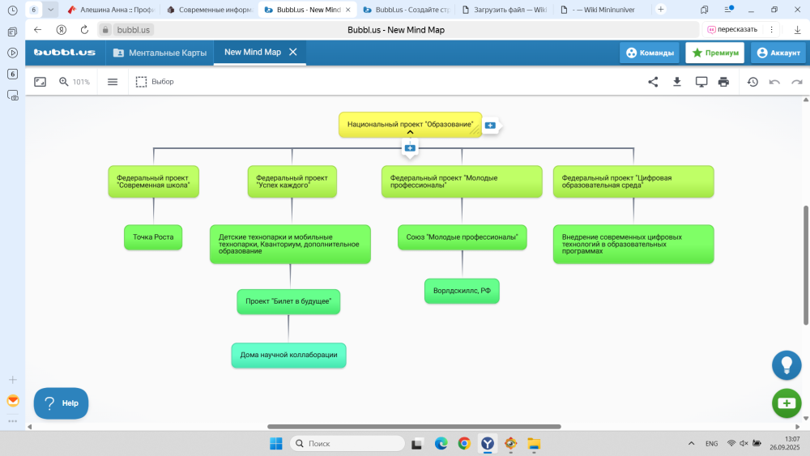Click the Премиум button

tap(714, 53)
